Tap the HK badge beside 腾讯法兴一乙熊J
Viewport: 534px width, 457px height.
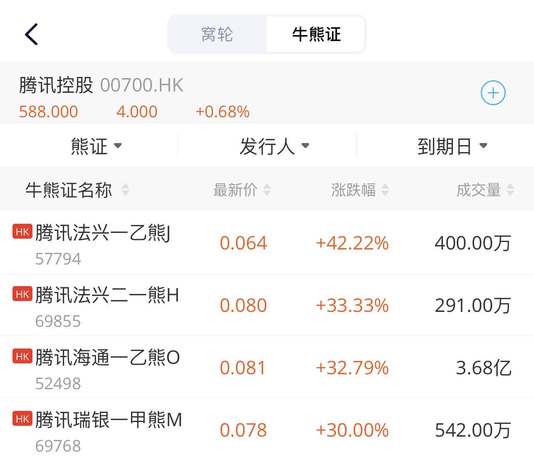point(22,232)
